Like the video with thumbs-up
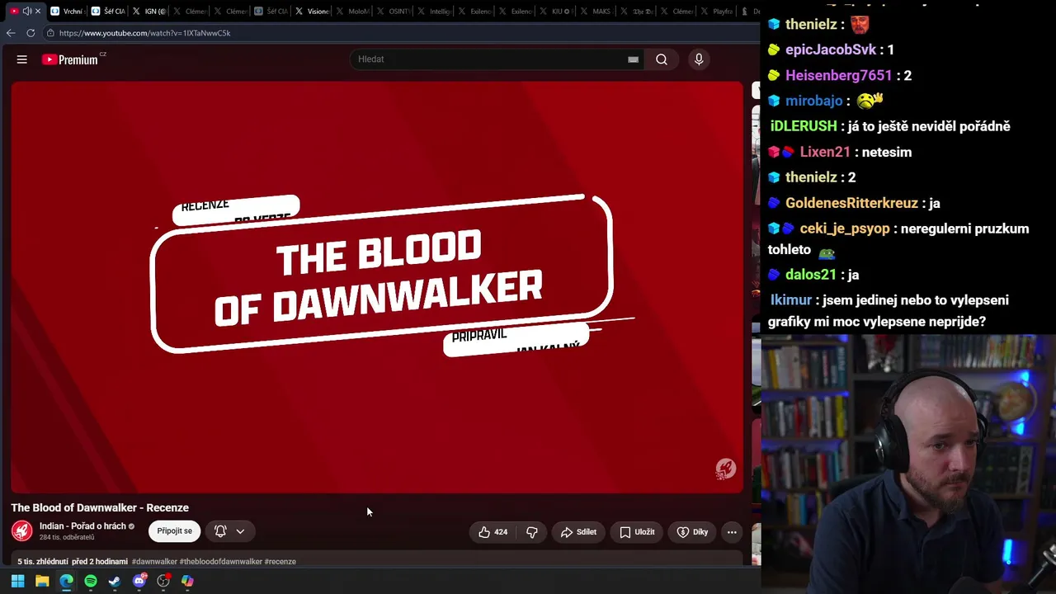Viewport: 1056px width, 594px height. point(493,532)
